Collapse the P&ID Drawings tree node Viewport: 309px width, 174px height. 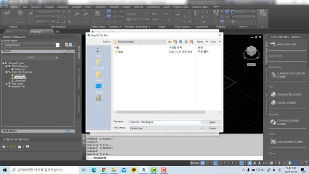click(6, 66)
